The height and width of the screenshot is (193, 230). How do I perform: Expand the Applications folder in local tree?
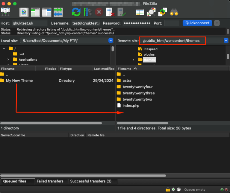tap(8, 60)
